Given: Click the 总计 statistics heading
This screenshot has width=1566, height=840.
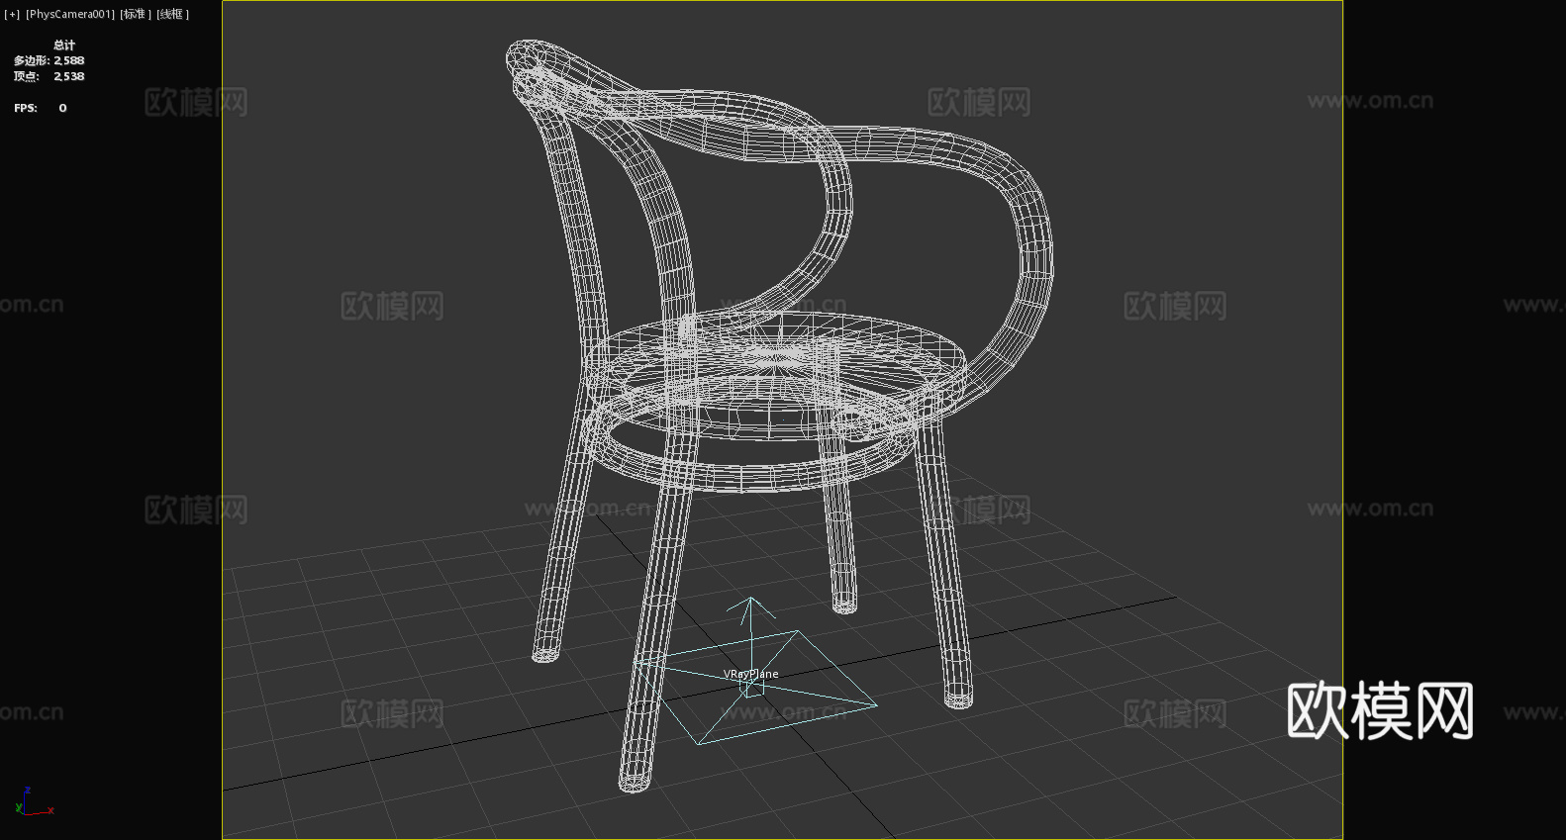Looking at the screenshot, I should pos(64,45).
